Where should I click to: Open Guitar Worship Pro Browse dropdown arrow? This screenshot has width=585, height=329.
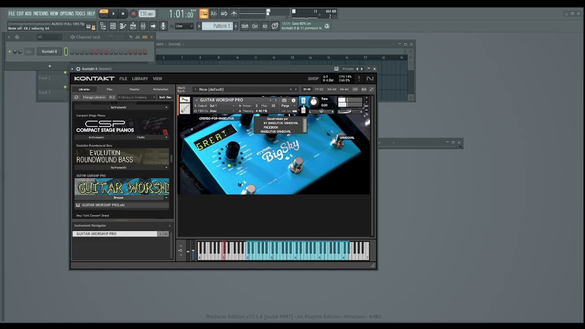tap(166, 197)
